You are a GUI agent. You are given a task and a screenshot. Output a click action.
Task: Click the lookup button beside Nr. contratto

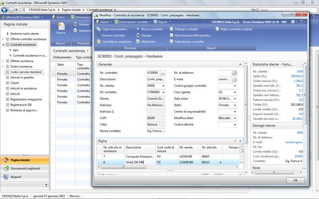coord(163,73)
